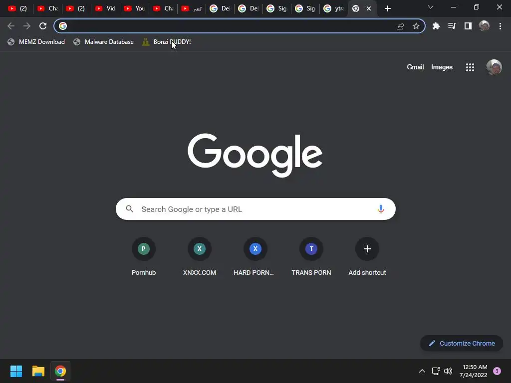511x383 pixels.
Task: Open the Extensions puzzle icon
Action: [x=436, y=26]
